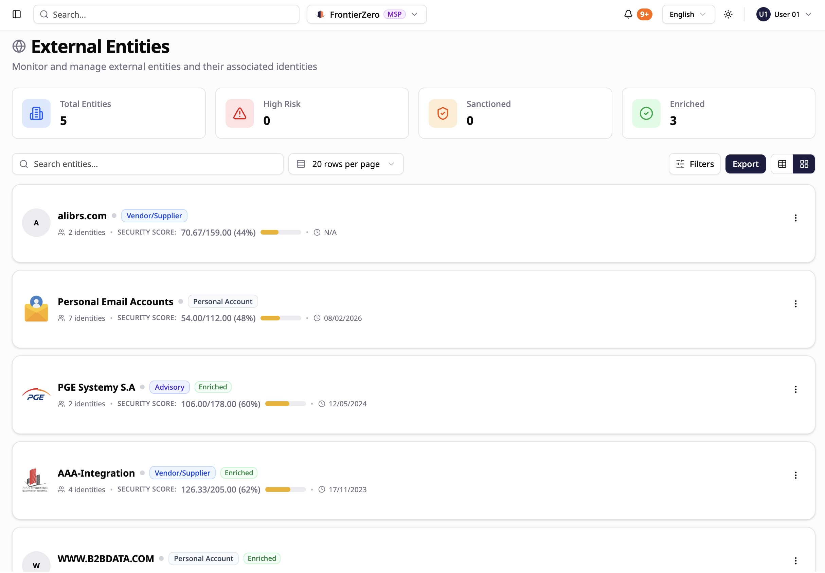Viewport: 825px width, 573px height.
Task: Toggle light/dark theme mode
Action: tap(728, 14)
